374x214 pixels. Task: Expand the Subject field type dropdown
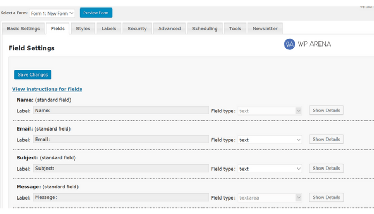[270, 169]
